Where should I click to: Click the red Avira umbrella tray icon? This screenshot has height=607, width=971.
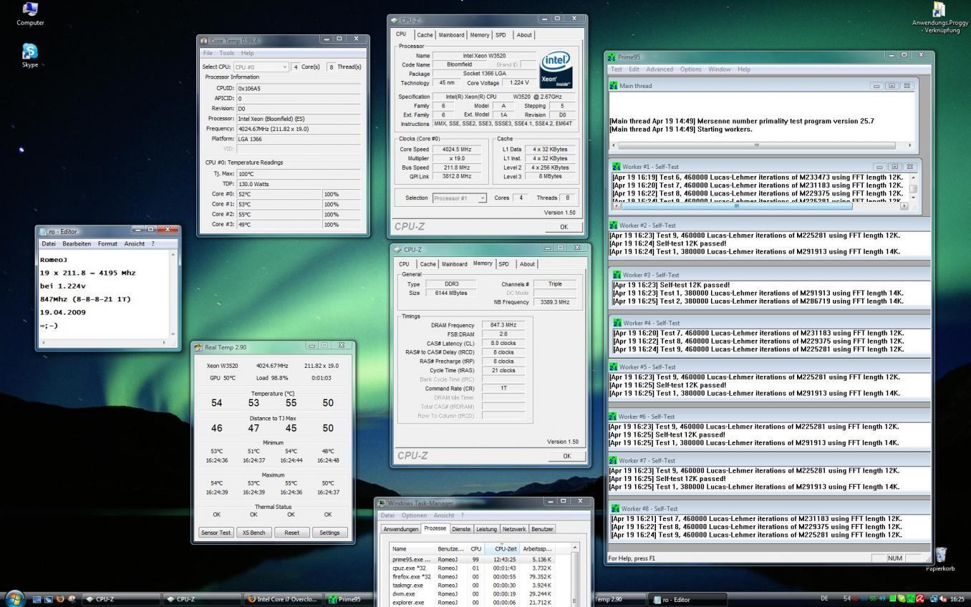(920, 599)
